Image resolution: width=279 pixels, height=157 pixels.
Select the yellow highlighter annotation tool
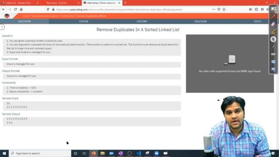tap(273, 32)
